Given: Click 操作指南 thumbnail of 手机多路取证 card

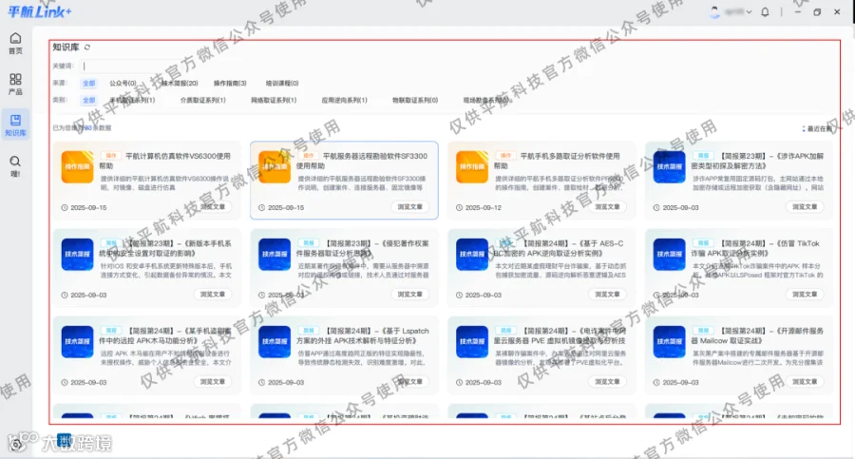Looking at the screenshot, I should [471, 167].
